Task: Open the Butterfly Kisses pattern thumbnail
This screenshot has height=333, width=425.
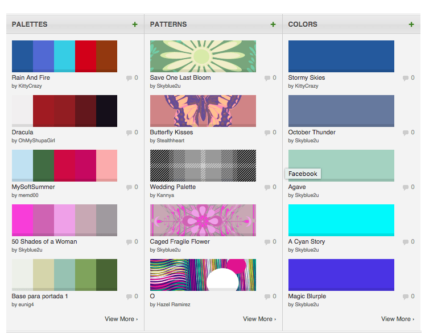Action: point(203,111)
